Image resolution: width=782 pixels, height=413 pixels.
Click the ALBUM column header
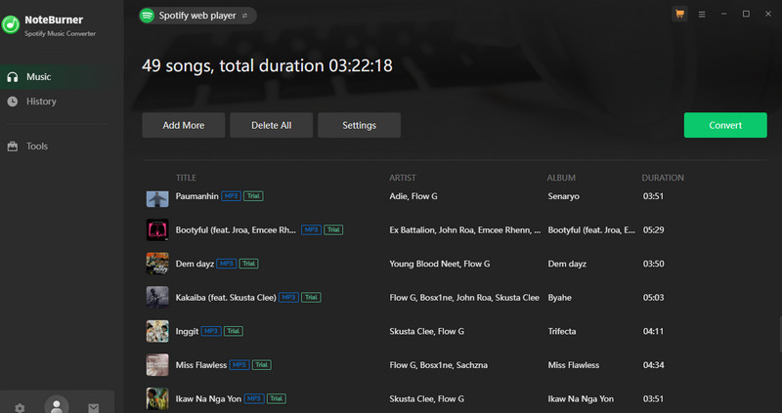pyautogui.click(x=561, y=178)
